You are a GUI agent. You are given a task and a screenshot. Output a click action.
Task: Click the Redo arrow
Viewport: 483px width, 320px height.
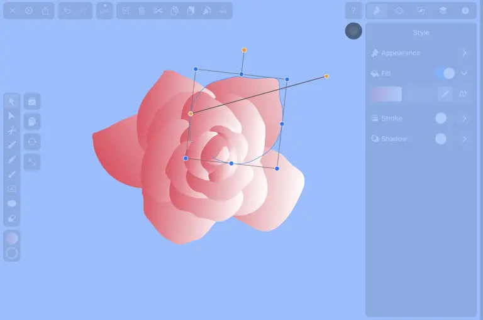pyautogui.click(x=84, y=11)
